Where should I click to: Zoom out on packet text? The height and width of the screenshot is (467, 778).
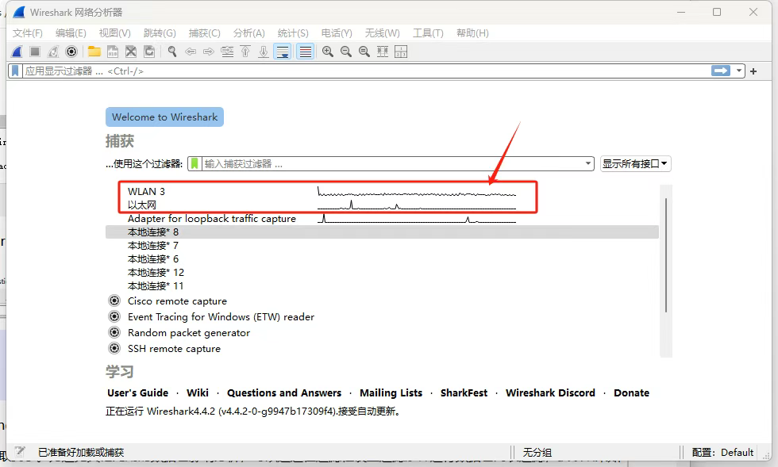[346, 52]
